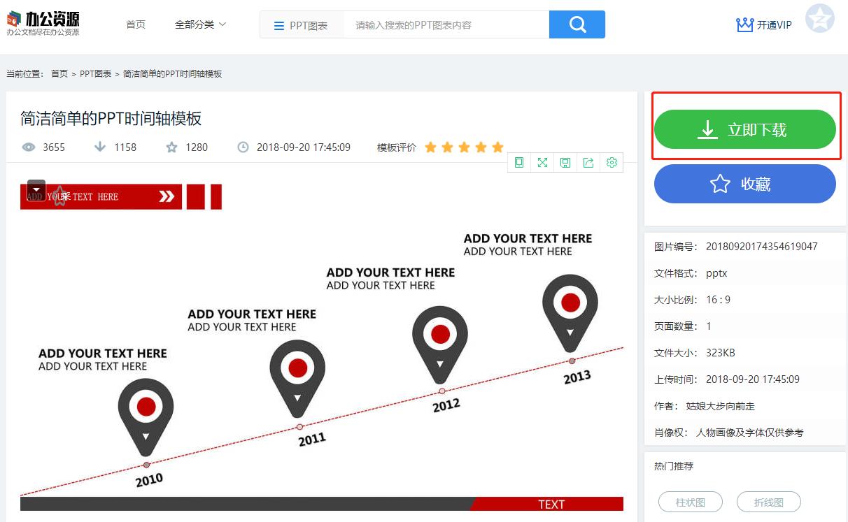Focus the search input field
848x522 pixels.
coord(446,25)
